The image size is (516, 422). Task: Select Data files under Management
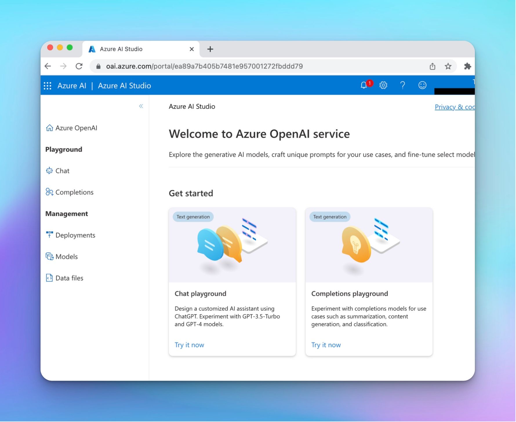click(x=65, y=278)
